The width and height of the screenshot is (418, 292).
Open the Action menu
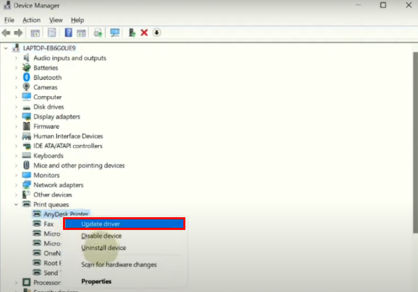click(x=31, y=20)
